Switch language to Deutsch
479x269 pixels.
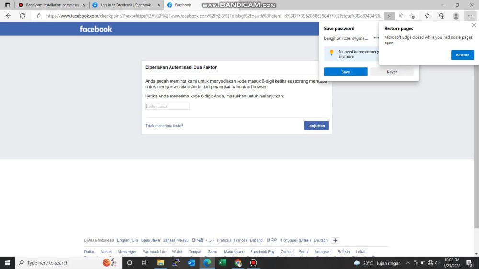click(320, 240)
